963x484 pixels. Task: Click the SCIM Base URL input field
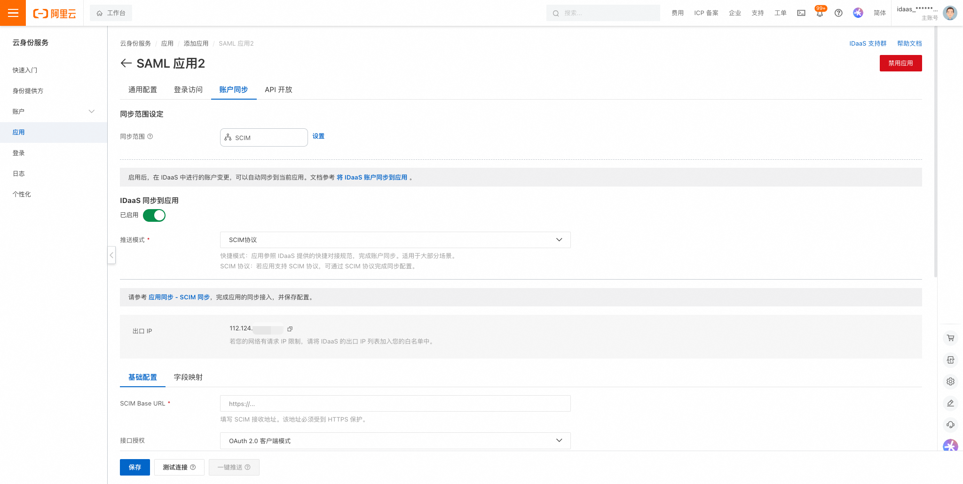[x=395, y=404]
